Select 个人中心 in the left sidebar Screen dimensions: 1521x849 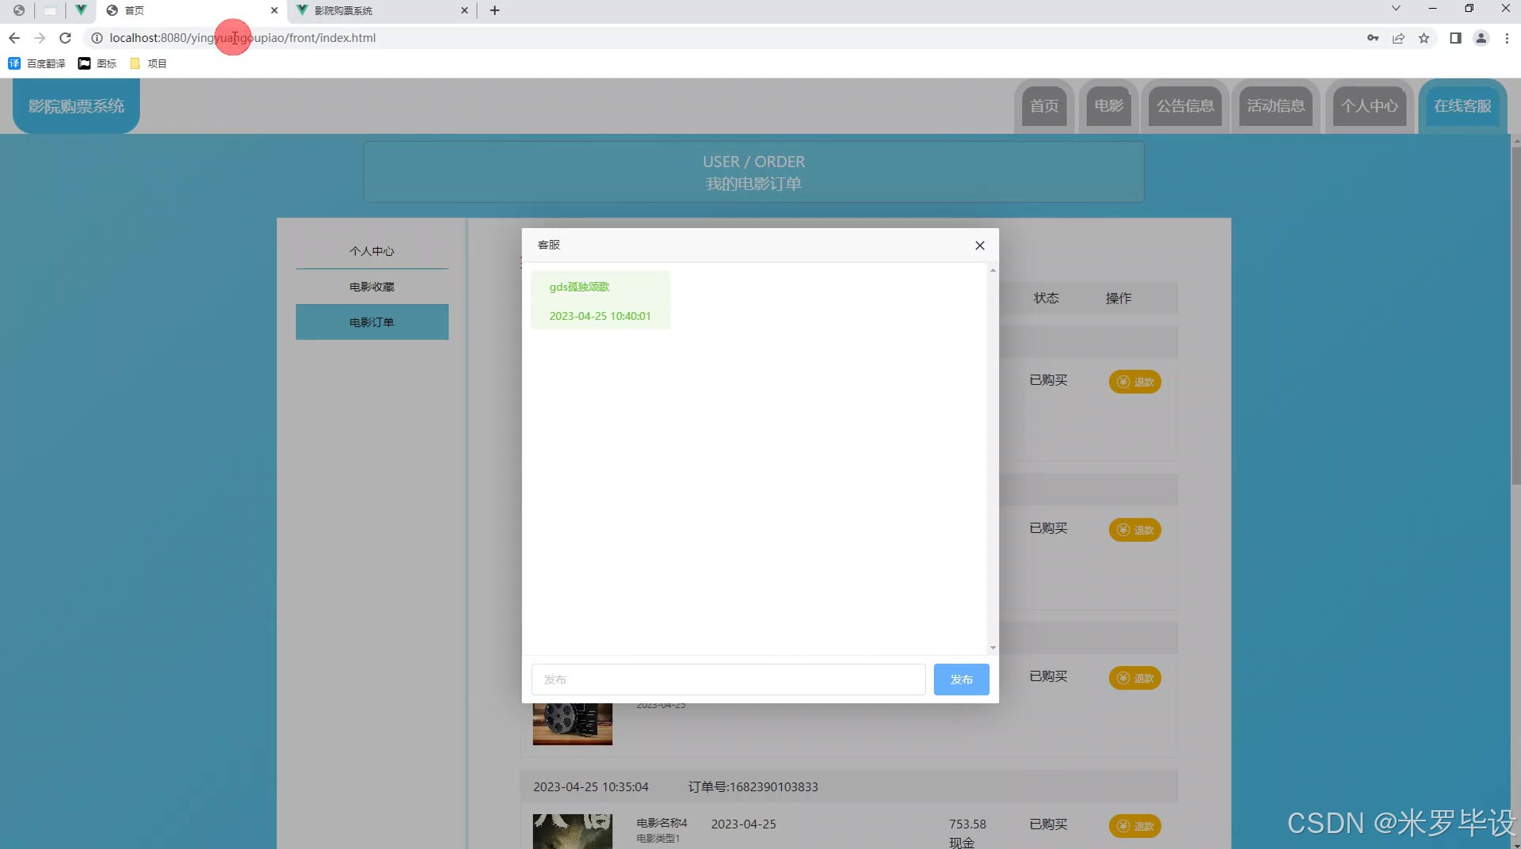[x=372, y=251]
